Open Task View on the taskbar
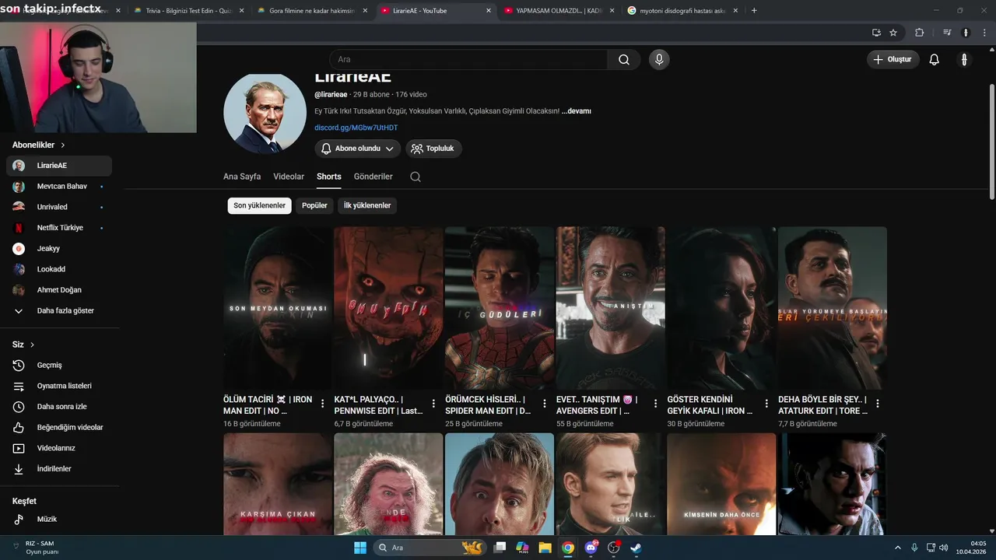The image size is (996, 560). (x=500, y=548)
